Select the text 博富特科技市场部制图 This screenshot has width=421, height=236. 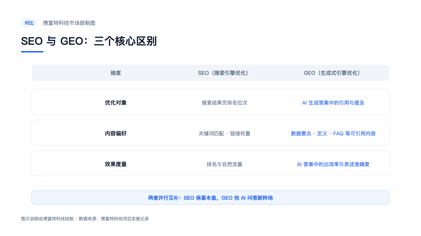tap(69, 23)
